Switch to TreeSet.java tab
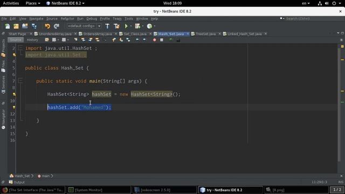The width and height of the screenshot is (345, 194). click(205, 34)
